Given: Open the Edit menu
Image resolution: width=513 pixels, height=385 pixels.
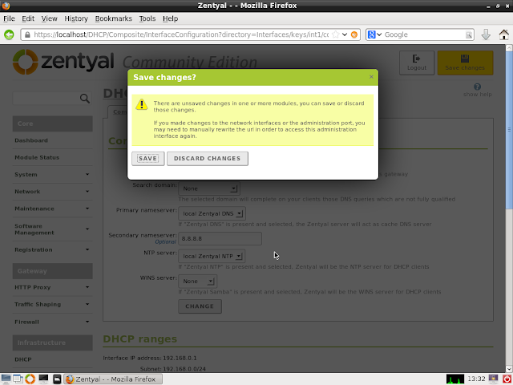Looking at the screenshot, I should click(28, 18).
